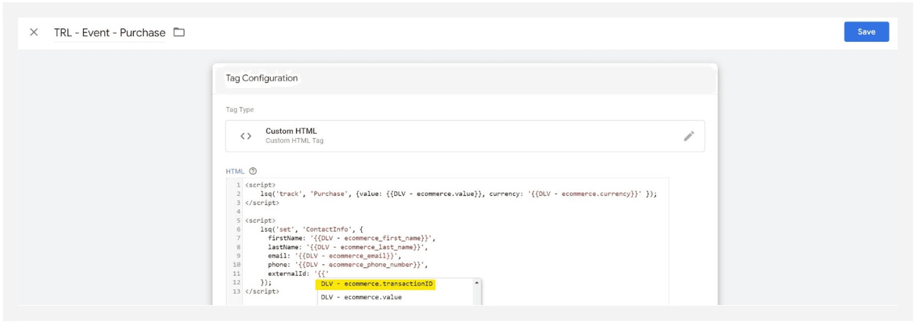
Task: Click the lastName code line
Action: point(349,247)
